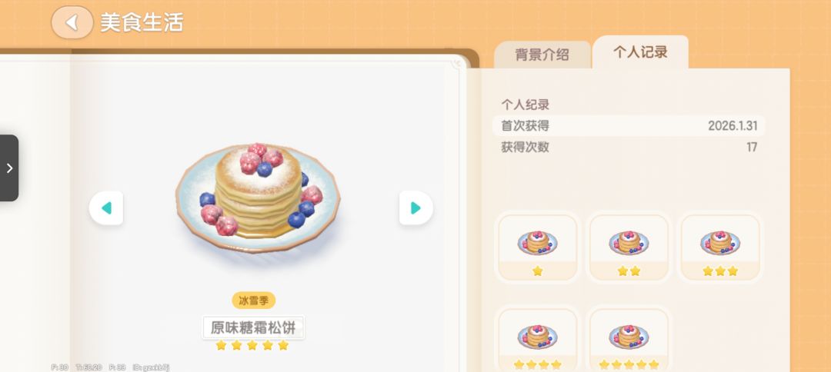Click the five-star rating under dish name

(x=252, y=346)
